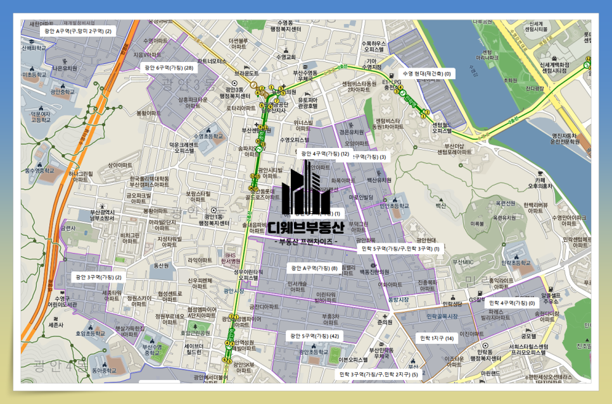The width and height of the screenshot is (612, 404).
Task: Click the 미륵봉 map text
Action: point(477,224)
